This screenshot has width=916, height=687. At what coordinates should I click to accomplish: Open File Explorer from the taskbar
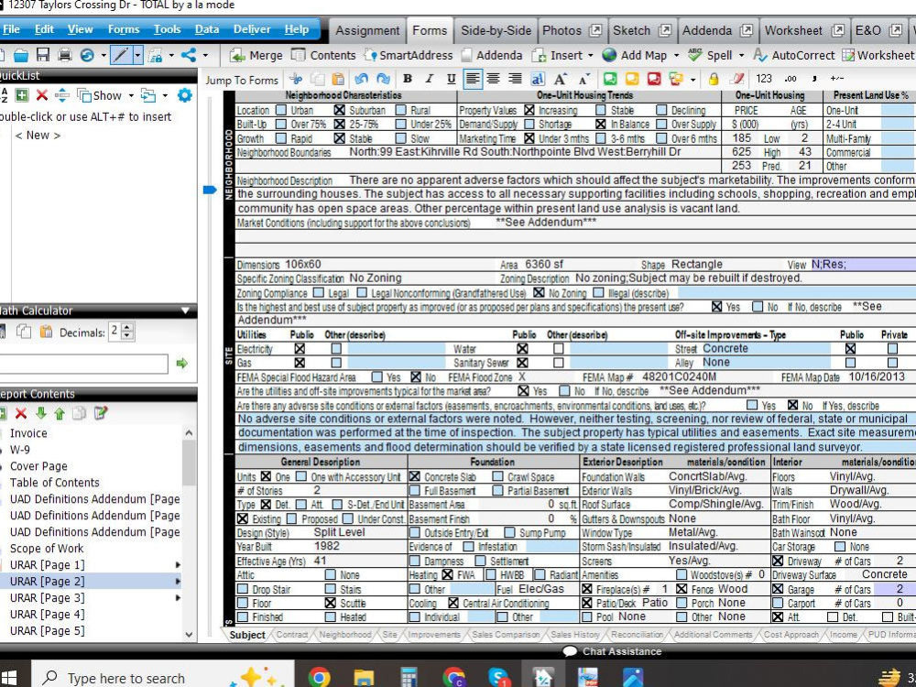[x=364, y=677]
